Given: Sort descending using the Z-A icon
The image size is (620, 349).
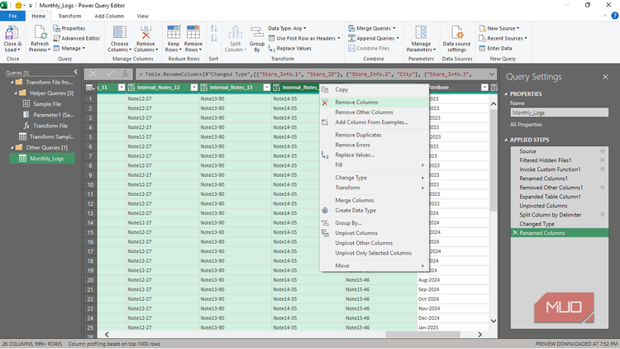Looking at the screenshot, I should click(x=214, y=38).
